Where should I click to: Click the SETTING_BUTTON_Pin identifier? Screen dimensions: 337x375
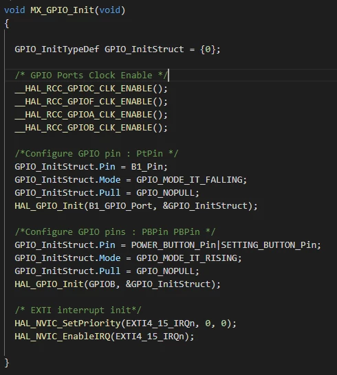click(268, 245)
